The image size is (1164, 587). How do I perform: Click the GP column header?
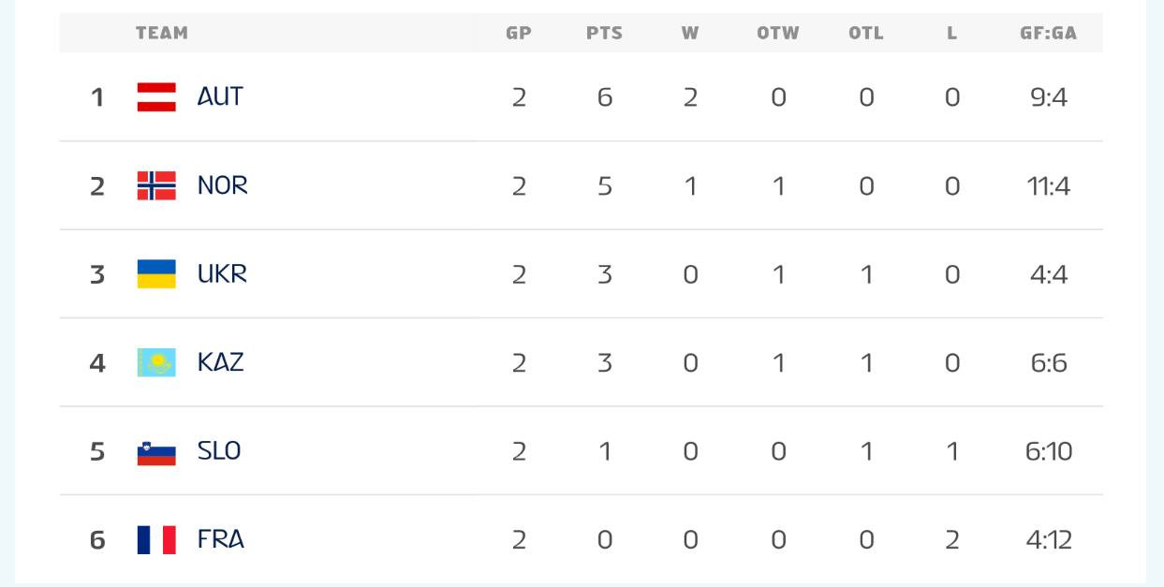(x=519, y=33)
